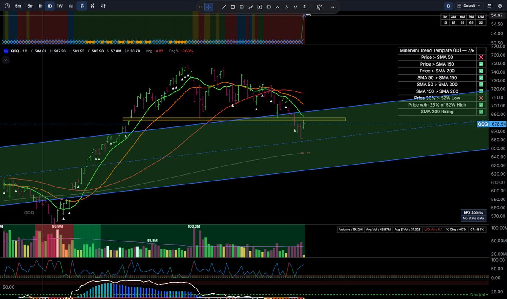
Task: Click the Price 30% > 52W Low red X
Action: [x=481, y=98]
